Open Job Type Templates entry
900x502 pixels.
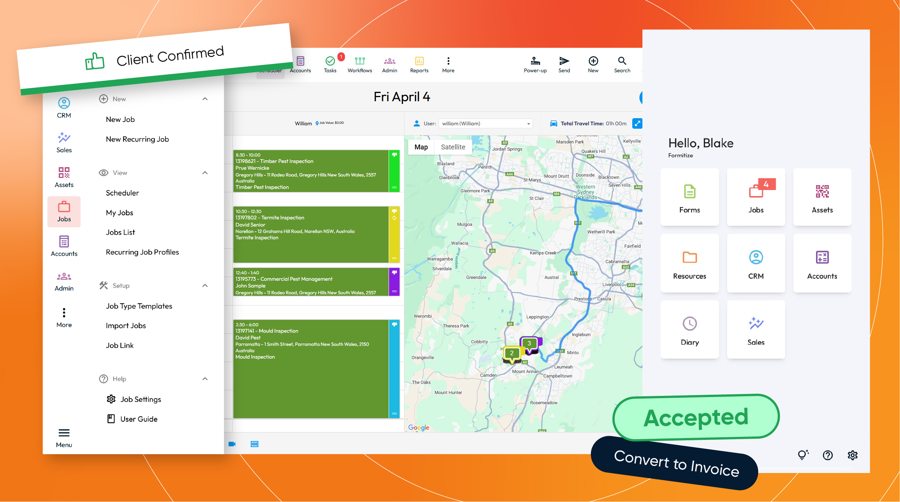[139, 306]
